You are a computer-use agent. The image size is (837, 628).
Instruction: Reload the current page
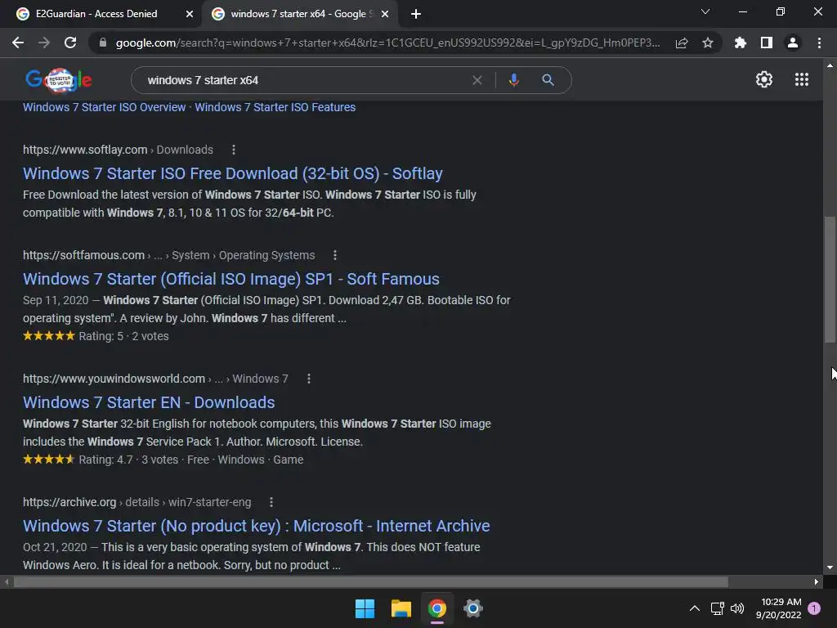pos(70,43)
